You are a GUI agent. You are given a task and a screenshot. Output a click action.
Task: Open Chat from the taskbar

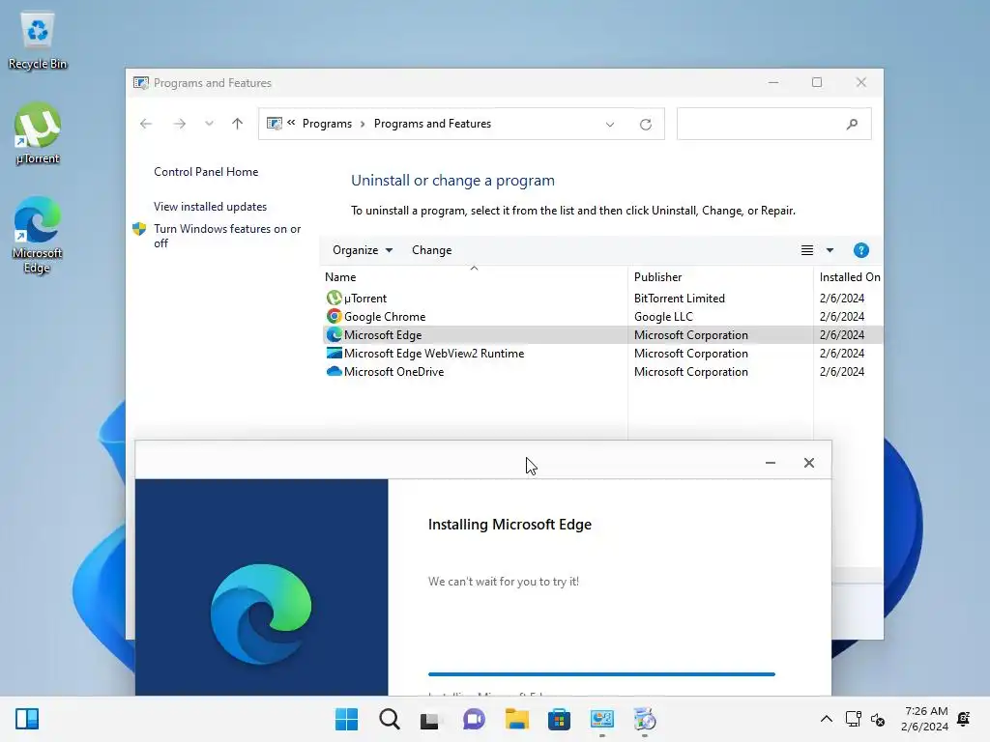point(474,719)
